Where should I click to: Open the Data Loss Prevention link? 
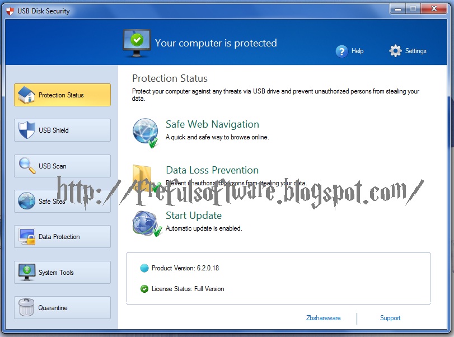(212, 170)
